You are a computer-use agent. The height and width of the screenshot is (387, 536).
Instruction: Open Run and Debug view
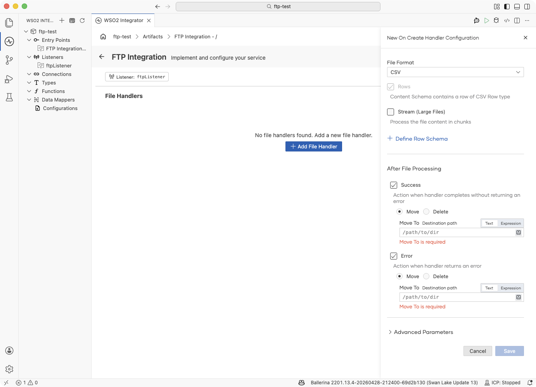pyautogui.click(x=9, y=79)
